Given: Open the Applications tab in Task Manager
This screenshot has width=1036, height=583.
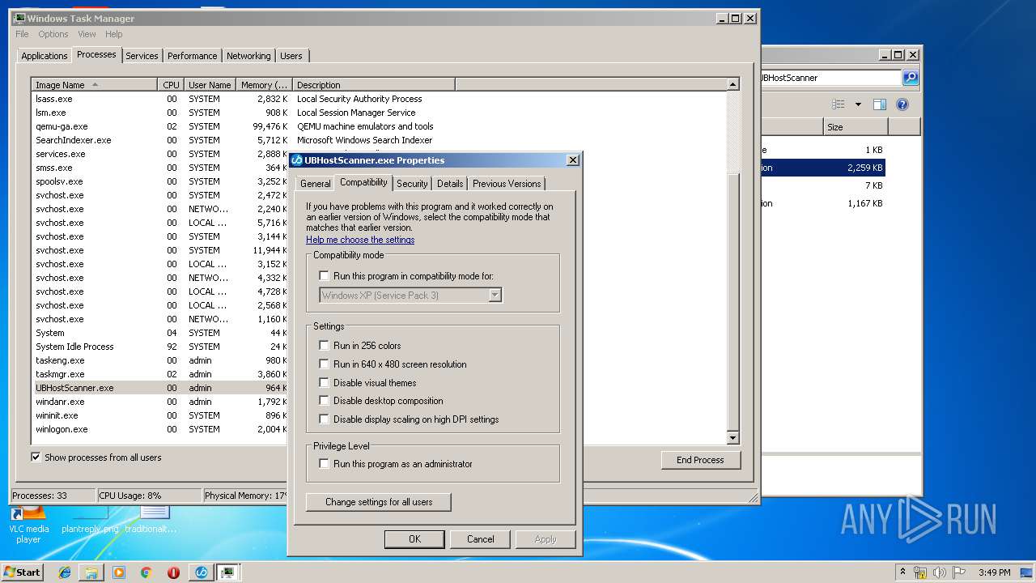Looking at the screenshot, I should 44,56.
